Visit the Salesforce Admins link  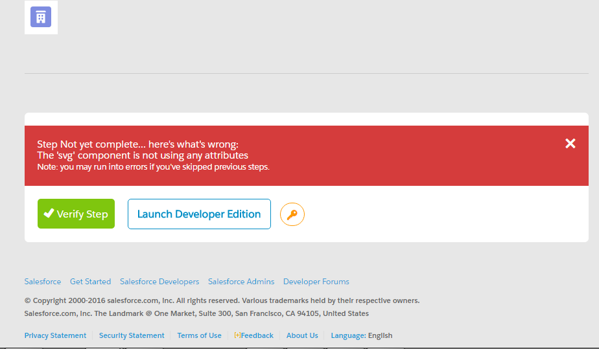(x=241, y=282)
